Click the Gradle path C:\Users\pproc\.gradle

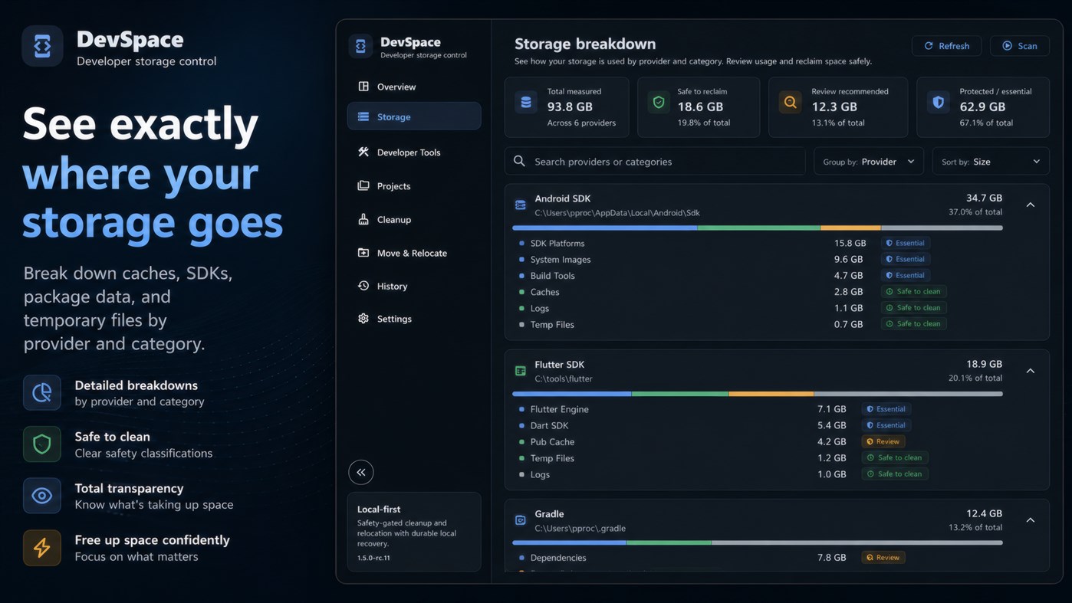pyautogui.click(x=580, y=528)
